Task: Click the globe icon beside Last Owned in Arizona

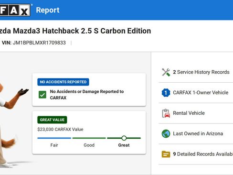Action: (x=166, y=133)
